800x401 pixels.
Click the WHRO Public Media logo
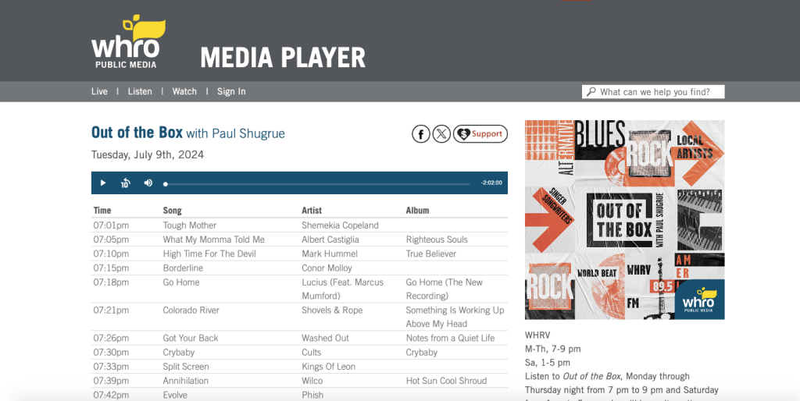pyautogui.click(x=128, y=42)
